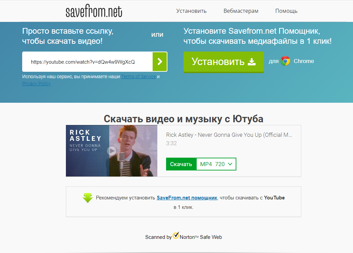This screenshot has width=353, height=253.
Task: Open the Помощь menu item
Action: [x=286, y=11]
